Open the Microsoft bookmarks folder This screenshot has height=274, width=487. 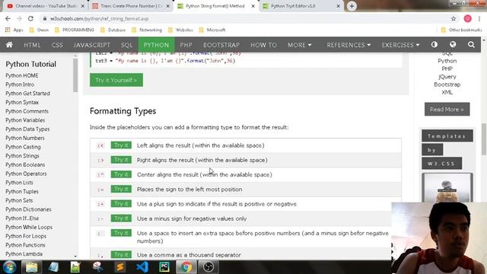point(212,30)
